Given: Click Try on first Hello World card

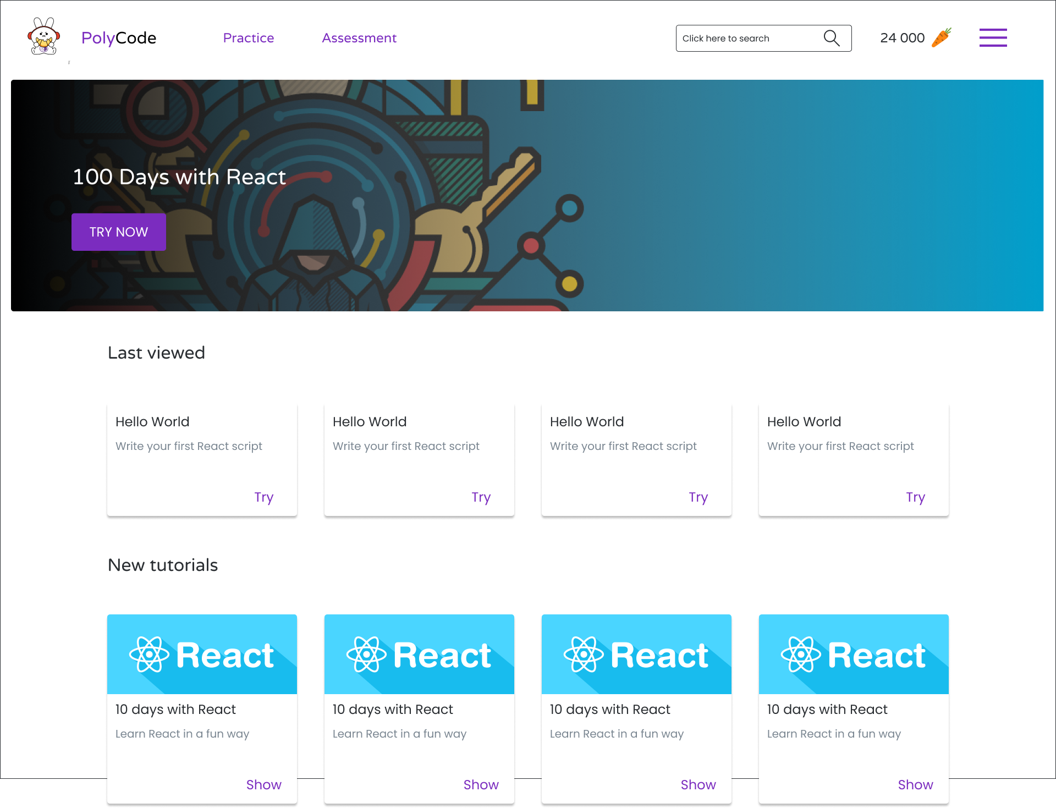Looking at the screenshot, I should [x=263, y=497].
